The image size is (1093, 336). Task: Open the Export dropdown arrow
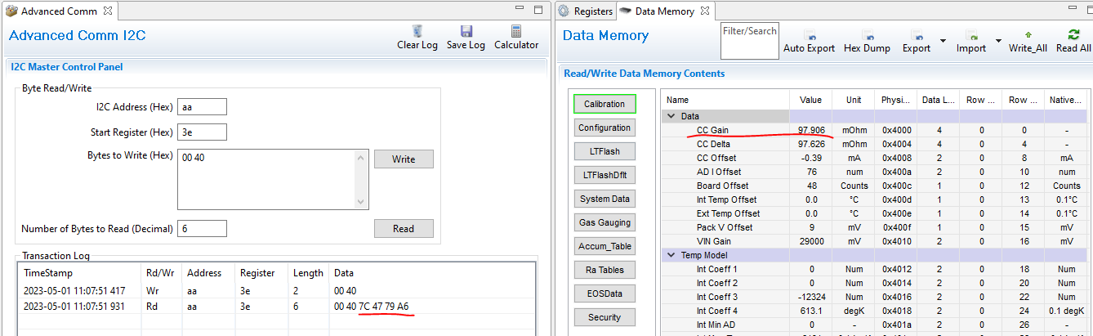coord(943,40)
